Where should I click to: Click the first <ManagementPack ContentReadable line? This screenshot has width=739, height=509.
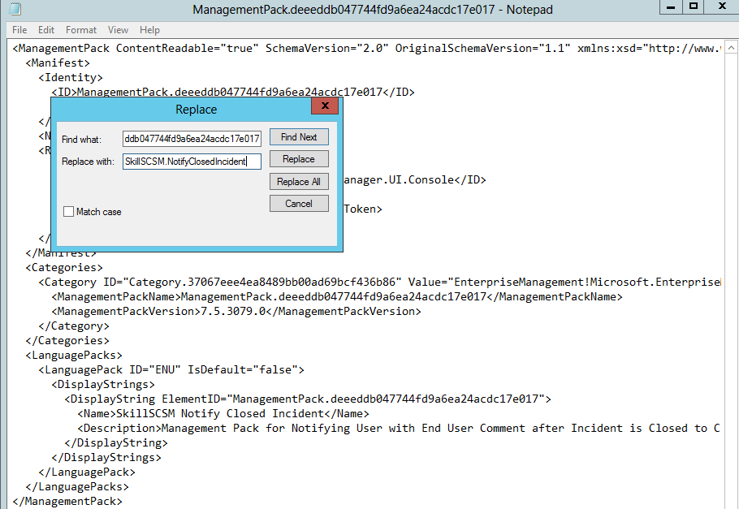pyautogui.click(x=367, y=48)
